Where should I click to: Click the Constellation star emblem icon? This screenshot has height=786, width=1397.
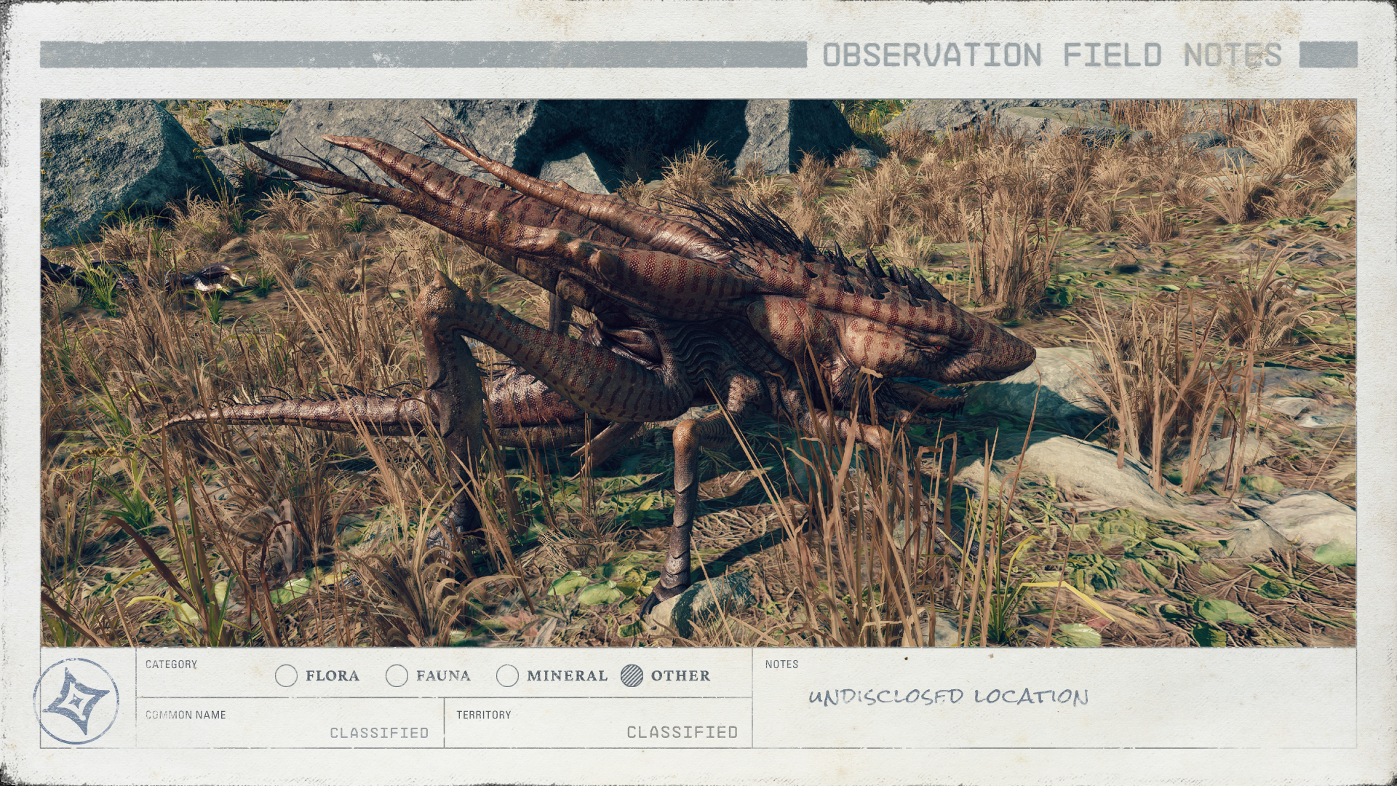[76, 701]
